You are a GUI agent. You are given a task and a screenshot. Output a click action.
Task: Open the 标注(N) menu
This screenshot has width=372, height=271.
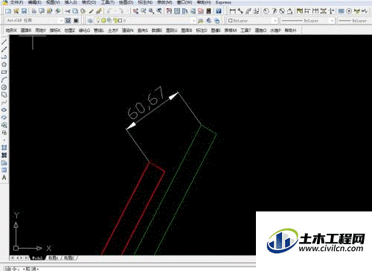(x=145, y=2)
